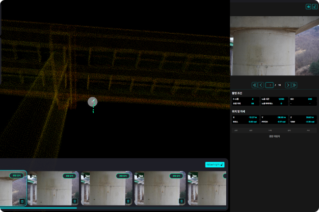This screenshot has width=319, height=212.
Task: Click the edit pencil icon above photo
Action: point(315,7)
